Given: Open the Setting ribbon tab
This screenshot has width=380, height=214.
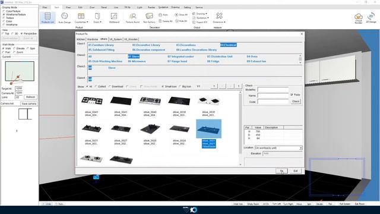Looking at the screenshot, I should (187, 7).
